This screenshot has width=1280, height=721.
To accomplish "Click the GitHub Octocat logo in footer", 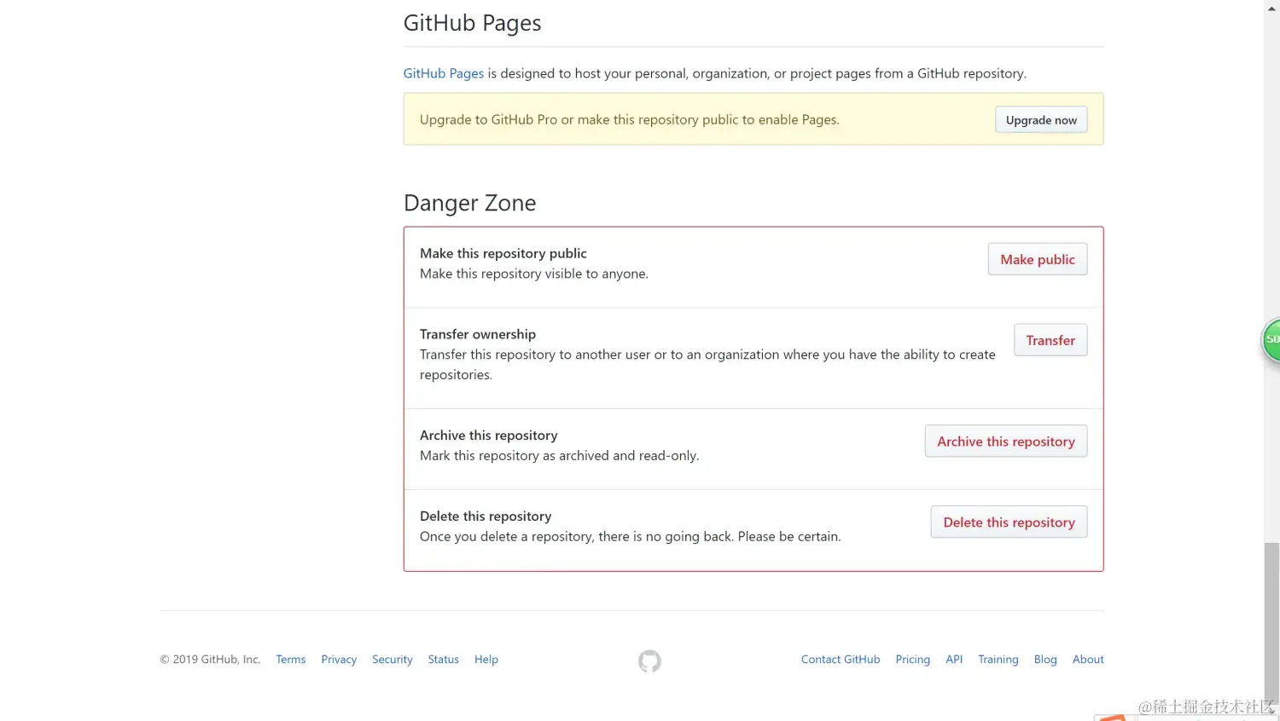I will 649,660.
